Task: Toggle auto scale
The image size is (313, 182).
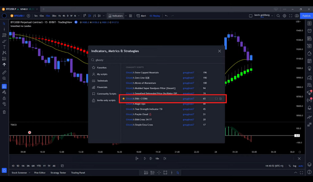Action: tap(301, 166)
